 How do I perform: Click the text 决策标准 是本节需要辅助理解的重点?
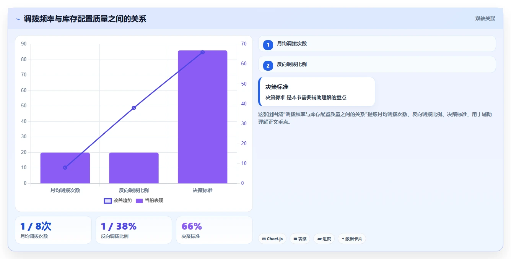[x=306, y=97]
